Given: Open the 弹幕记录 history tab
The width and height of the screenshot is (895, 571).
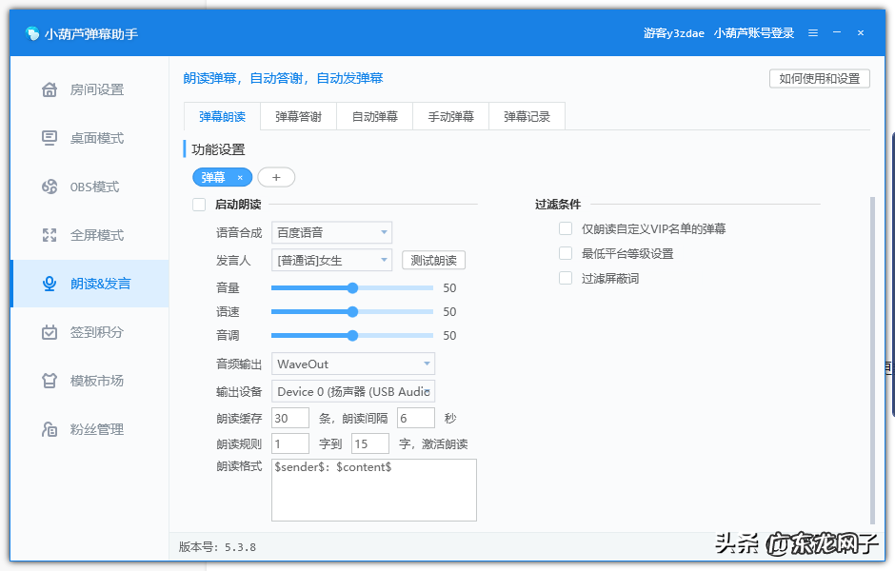Looking at the screenshot, I should click(x=527, y=115).
